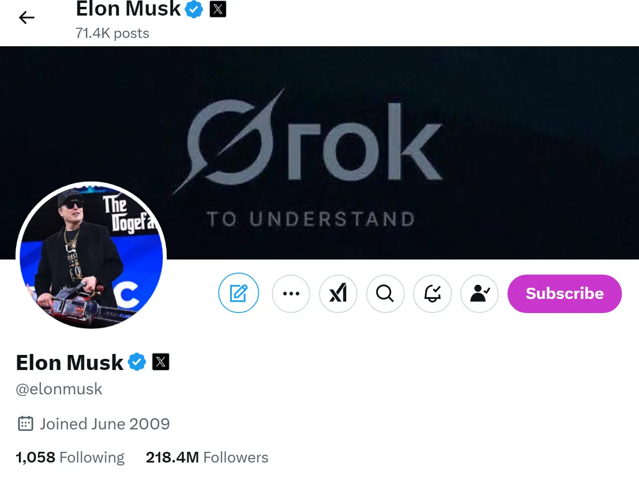Open the more options ellipsis menu
The width and height of the screenshot is (639, 482).
(x=291, y=294)
